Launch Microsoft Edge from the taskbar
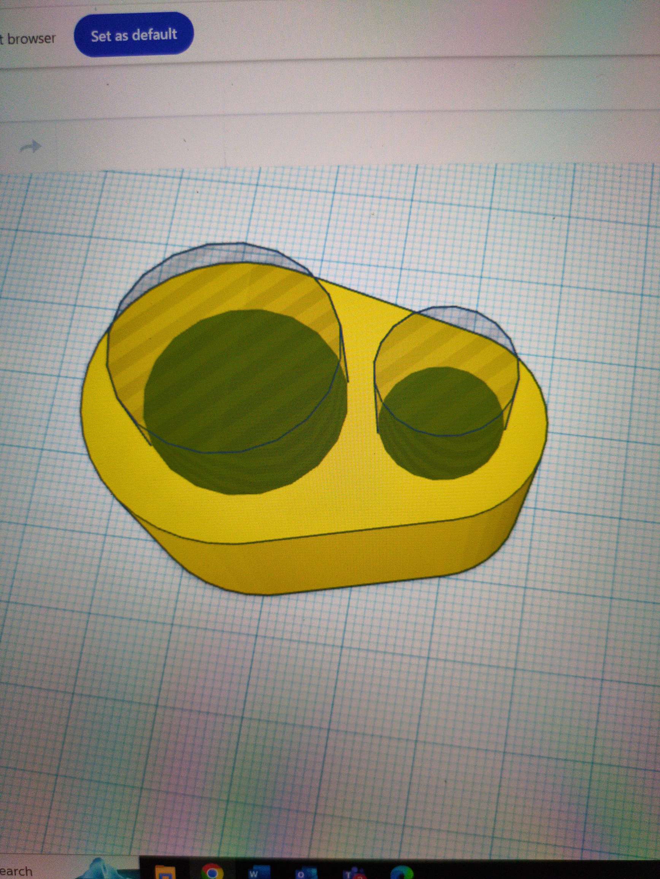The image size is (660, 879). pyautogui.click(x=403, y=873)
